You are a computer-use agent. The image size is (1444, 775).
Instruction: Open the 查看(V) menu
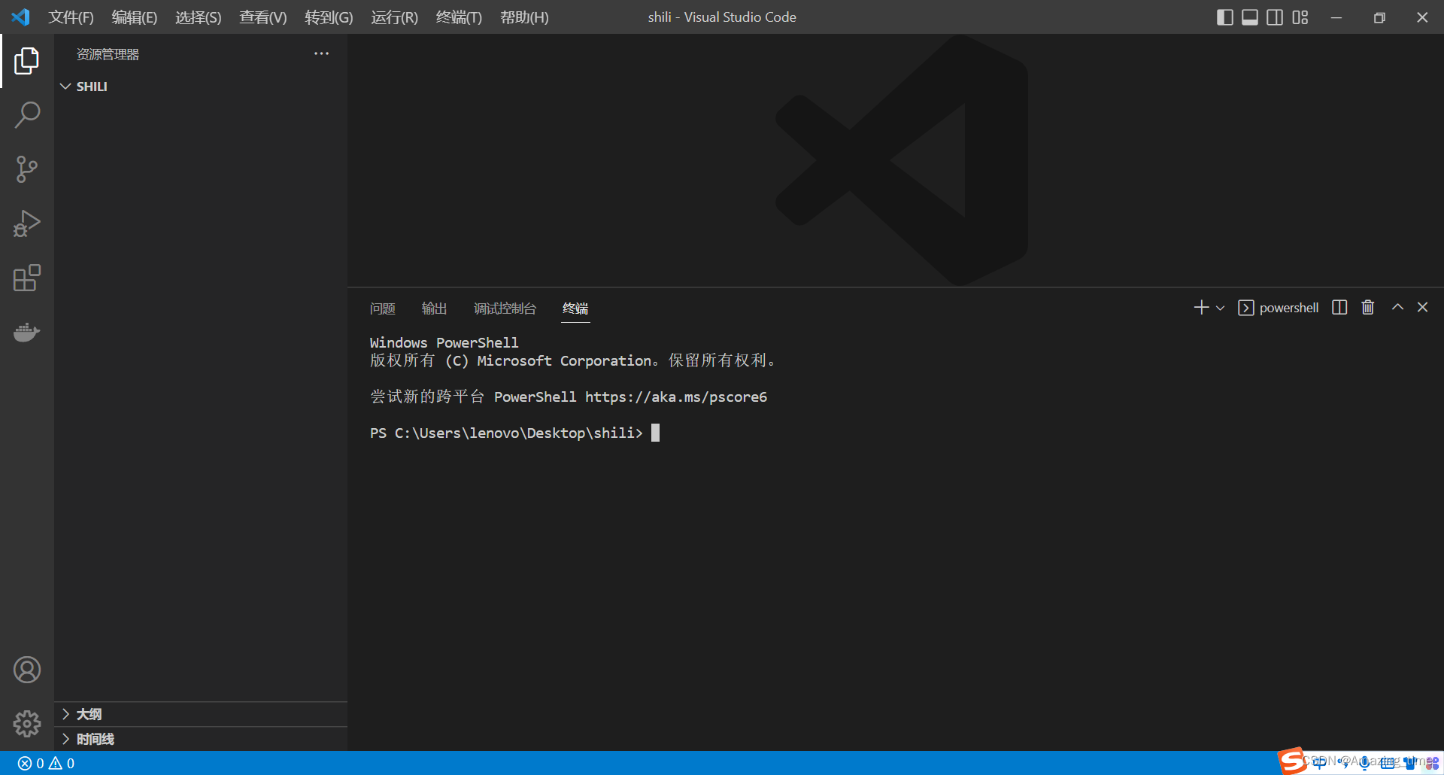(x=263, y=17)
